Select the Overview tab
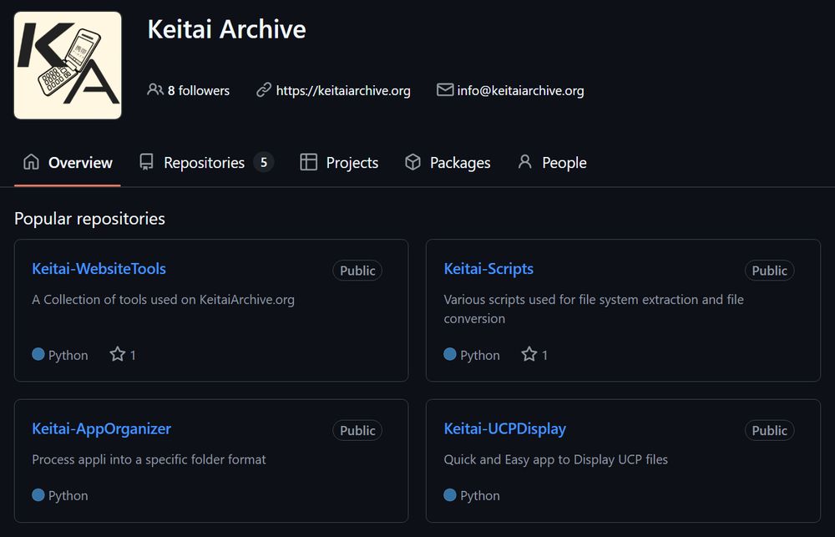 tap(68, 163)
